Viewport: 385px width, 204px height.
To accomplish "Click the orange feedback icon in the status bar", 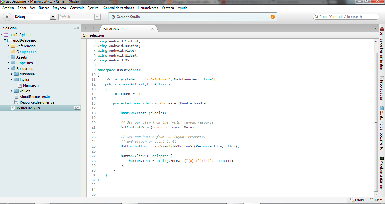I will pos(273,17).
